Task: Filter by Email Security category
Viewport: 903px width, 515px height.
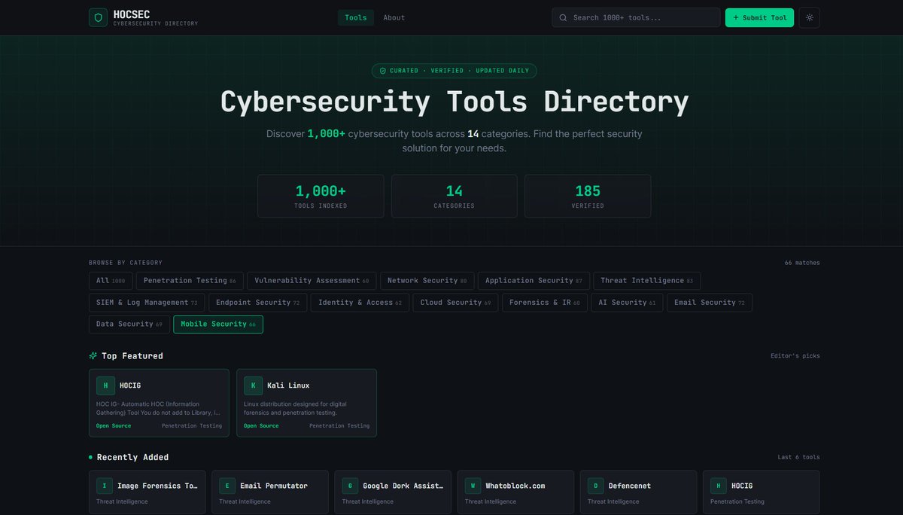Action: point(709,303)
